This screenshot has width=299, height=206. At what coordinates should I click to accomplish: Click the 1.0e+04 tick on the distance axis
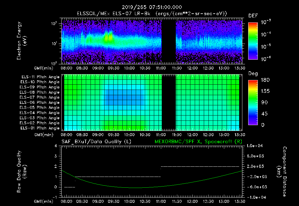[x=255, y=146]
